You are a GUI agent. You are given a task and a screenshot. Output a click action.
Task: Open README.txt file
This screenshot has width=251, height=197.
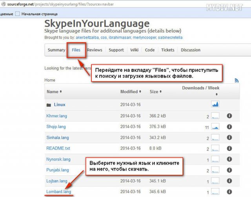[x=58, y=149]
